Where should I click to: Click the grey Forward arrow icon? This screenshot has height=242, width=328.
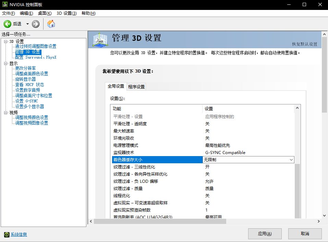tap(36, 24)
